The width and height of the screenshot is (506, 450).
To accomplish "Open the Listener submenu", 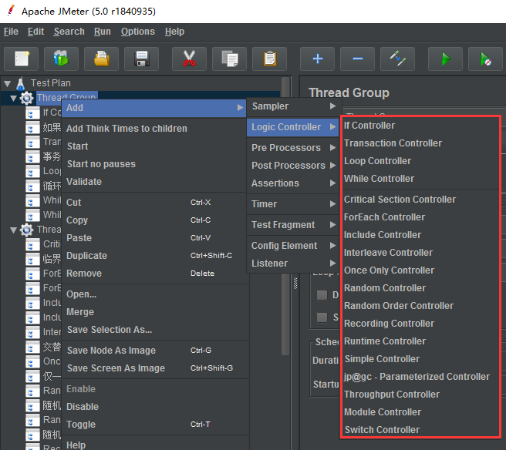I will click(293, 264).
